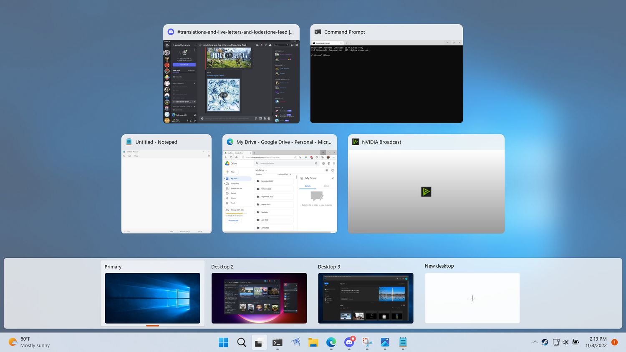Open the volume control in system tray
This screenshot has width=626, height=352.
coord(565,342)
